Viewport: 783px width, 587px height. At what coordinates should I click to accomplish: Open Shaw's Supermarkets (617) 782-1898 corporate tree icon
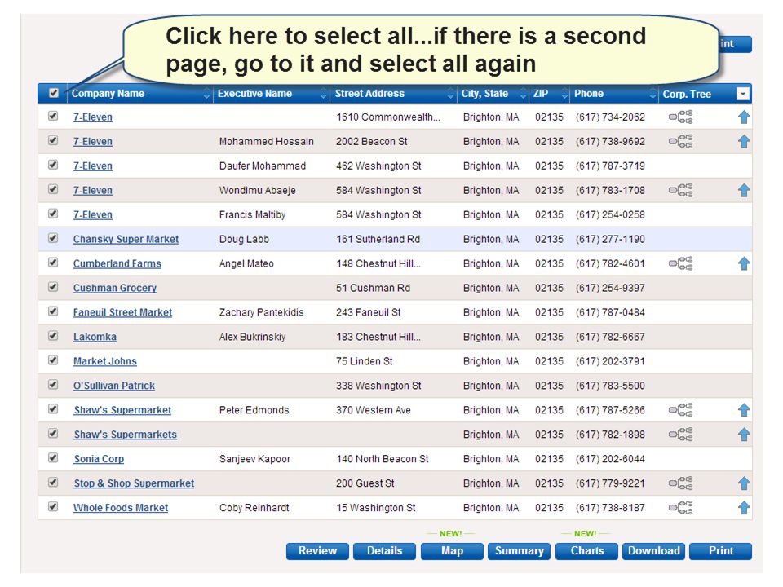tap(680, 435)
